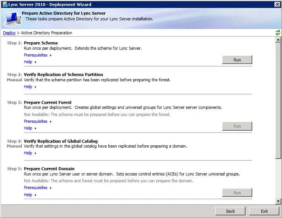This screenshot has width=282, height=218.
Task: Click the 'Step 1:' label
Action: pyautogui.click(x=14, y=43)
